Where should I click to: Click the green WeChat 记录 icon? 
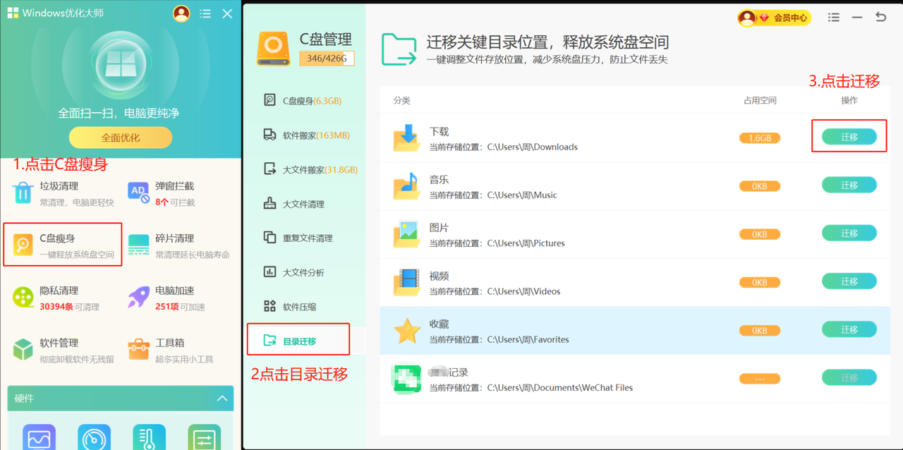click(x=406, y=378)
